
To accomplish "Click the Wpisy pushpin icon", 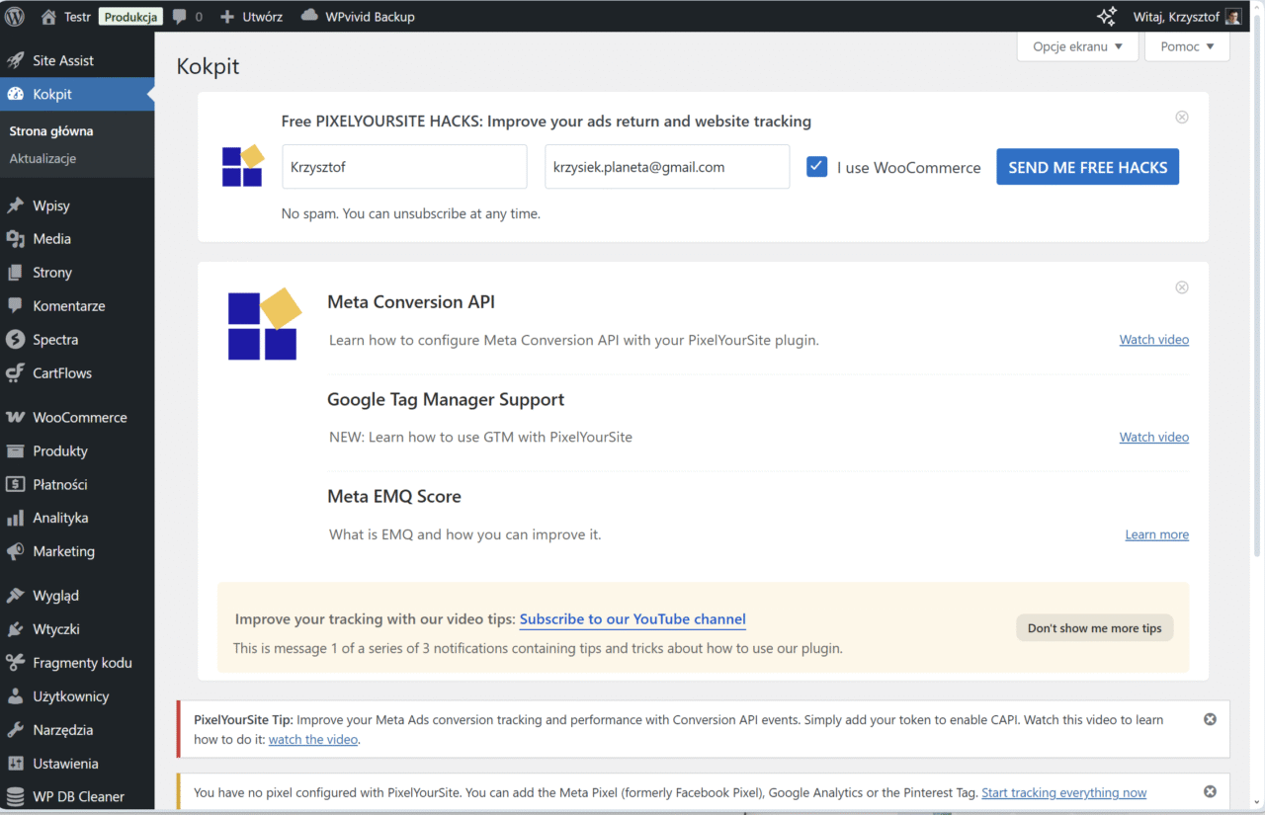I will pyautogui.click(x=15, y=205).
